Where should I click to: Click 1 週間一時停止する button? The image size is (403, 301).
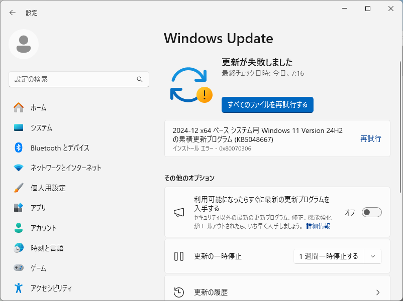click(329, 256)
